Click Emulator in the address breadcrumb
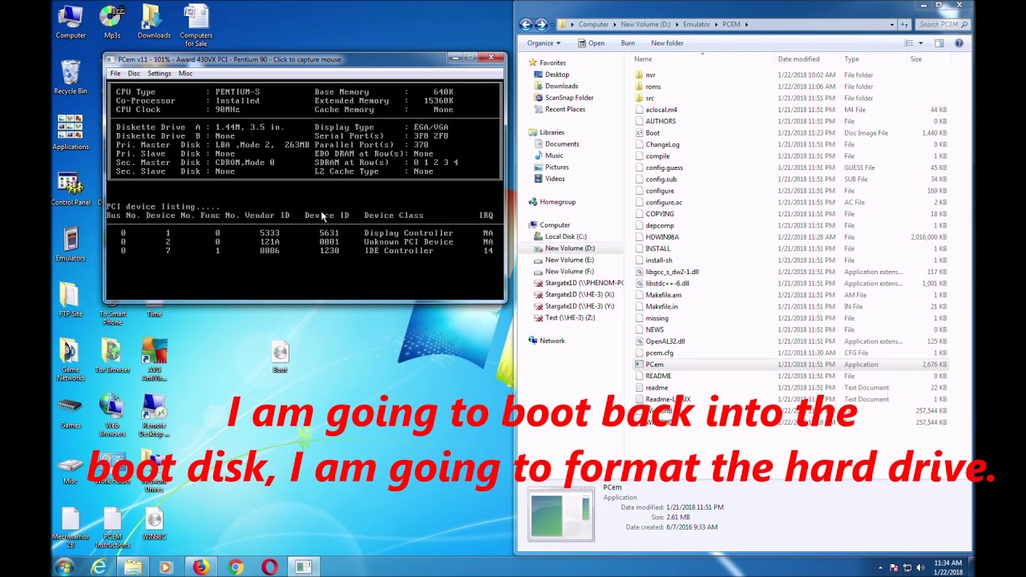Viewport: 1026px width, 577px height. click(696, 24)
